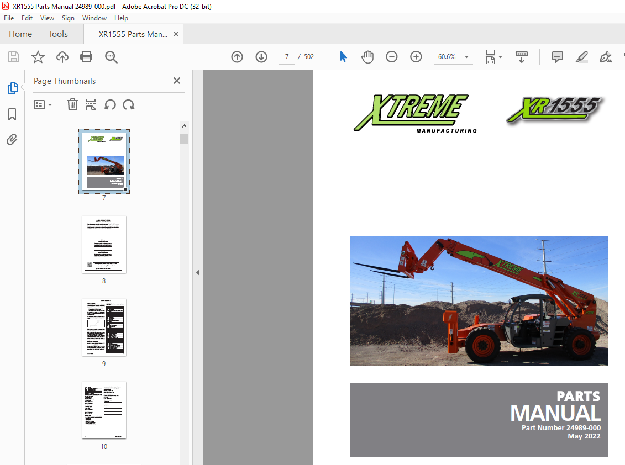Open the File menu

pos(9,18)
